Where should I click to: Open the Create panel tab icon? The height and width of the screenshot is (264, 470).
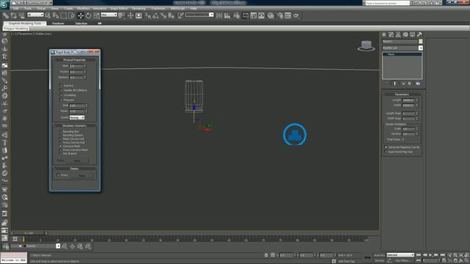(384, 34)
